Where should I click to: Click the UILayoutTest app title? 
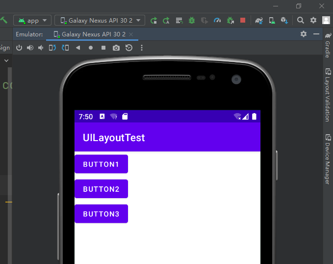click(x=114, y=138)
